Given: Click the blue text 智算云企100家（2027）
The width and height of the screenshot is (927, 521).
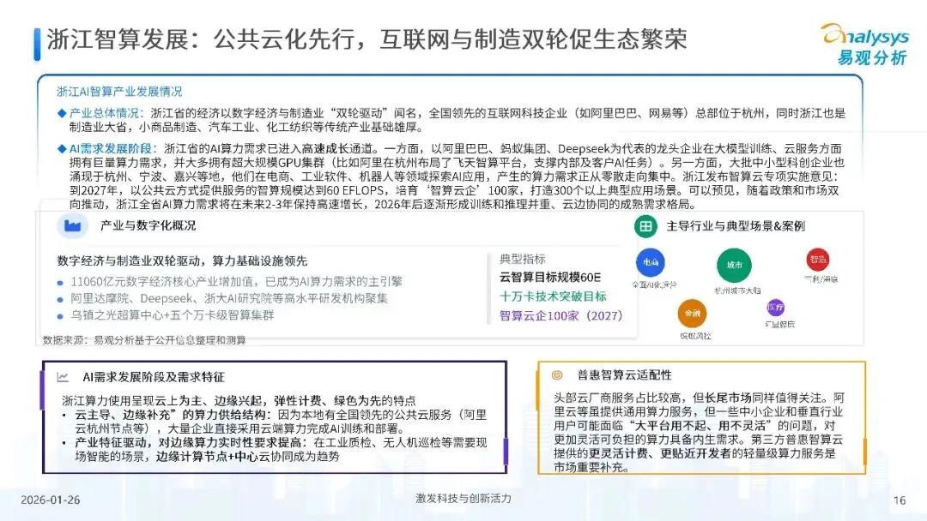Looking at the screenshot, I should coord(561,315).
